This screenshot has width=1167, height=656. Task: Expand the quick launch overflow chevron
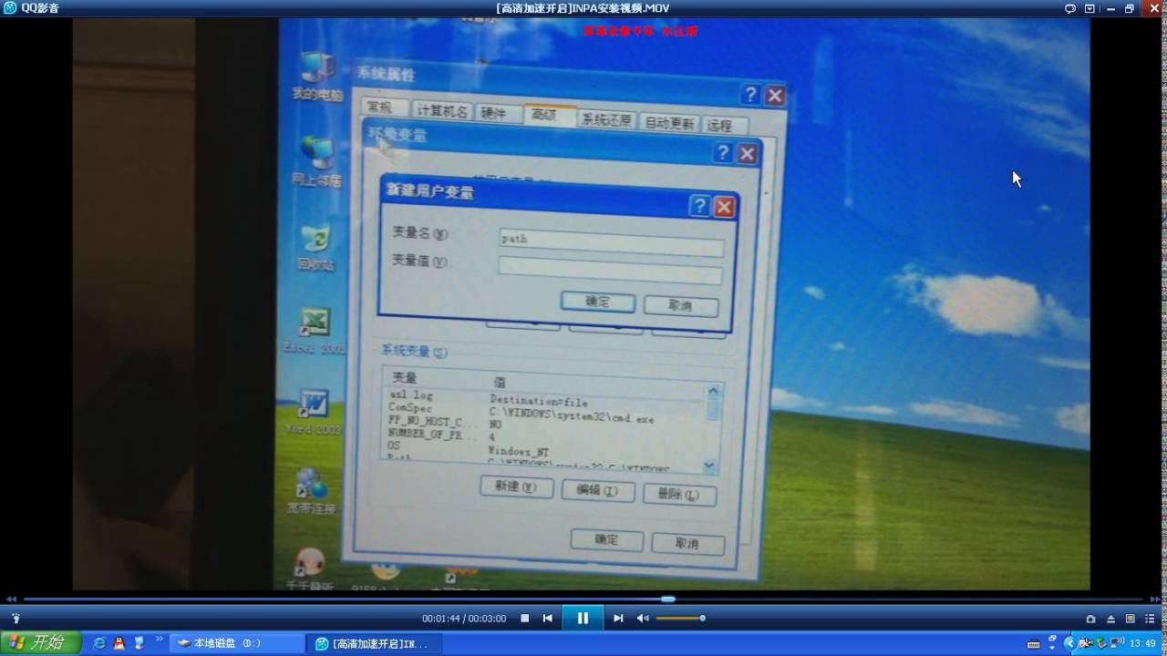tap(160, 639)
